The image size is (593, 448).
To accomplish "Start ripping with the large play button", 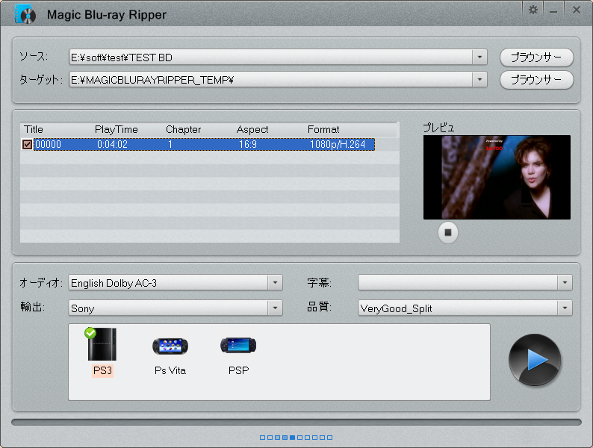I will pyautogui.click(x=535, y=360).
